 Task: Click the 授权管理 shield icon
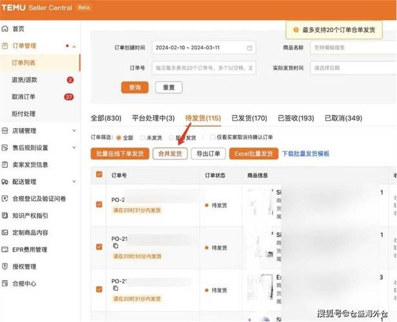(x=5, y=267)
